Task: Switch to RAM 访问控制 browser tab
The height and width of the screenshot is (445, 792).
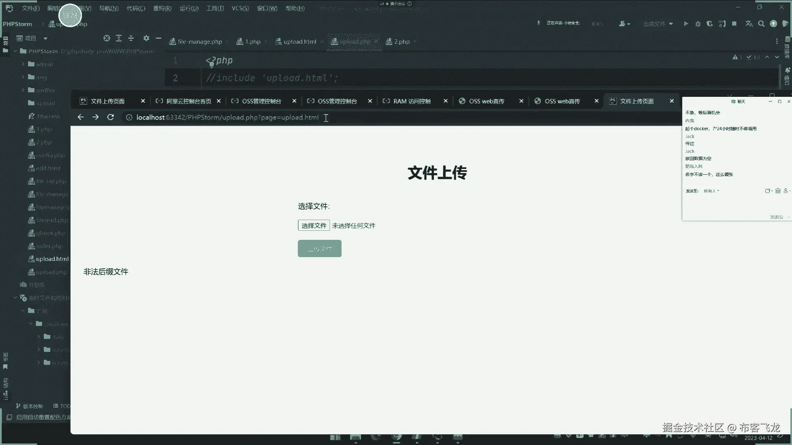Action: click(x=412, y=101)
